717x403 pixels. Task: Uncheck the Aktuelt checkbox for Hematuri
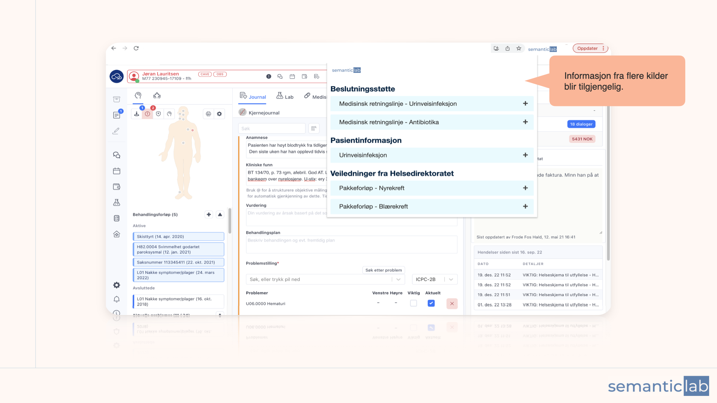tap(431, 303)
